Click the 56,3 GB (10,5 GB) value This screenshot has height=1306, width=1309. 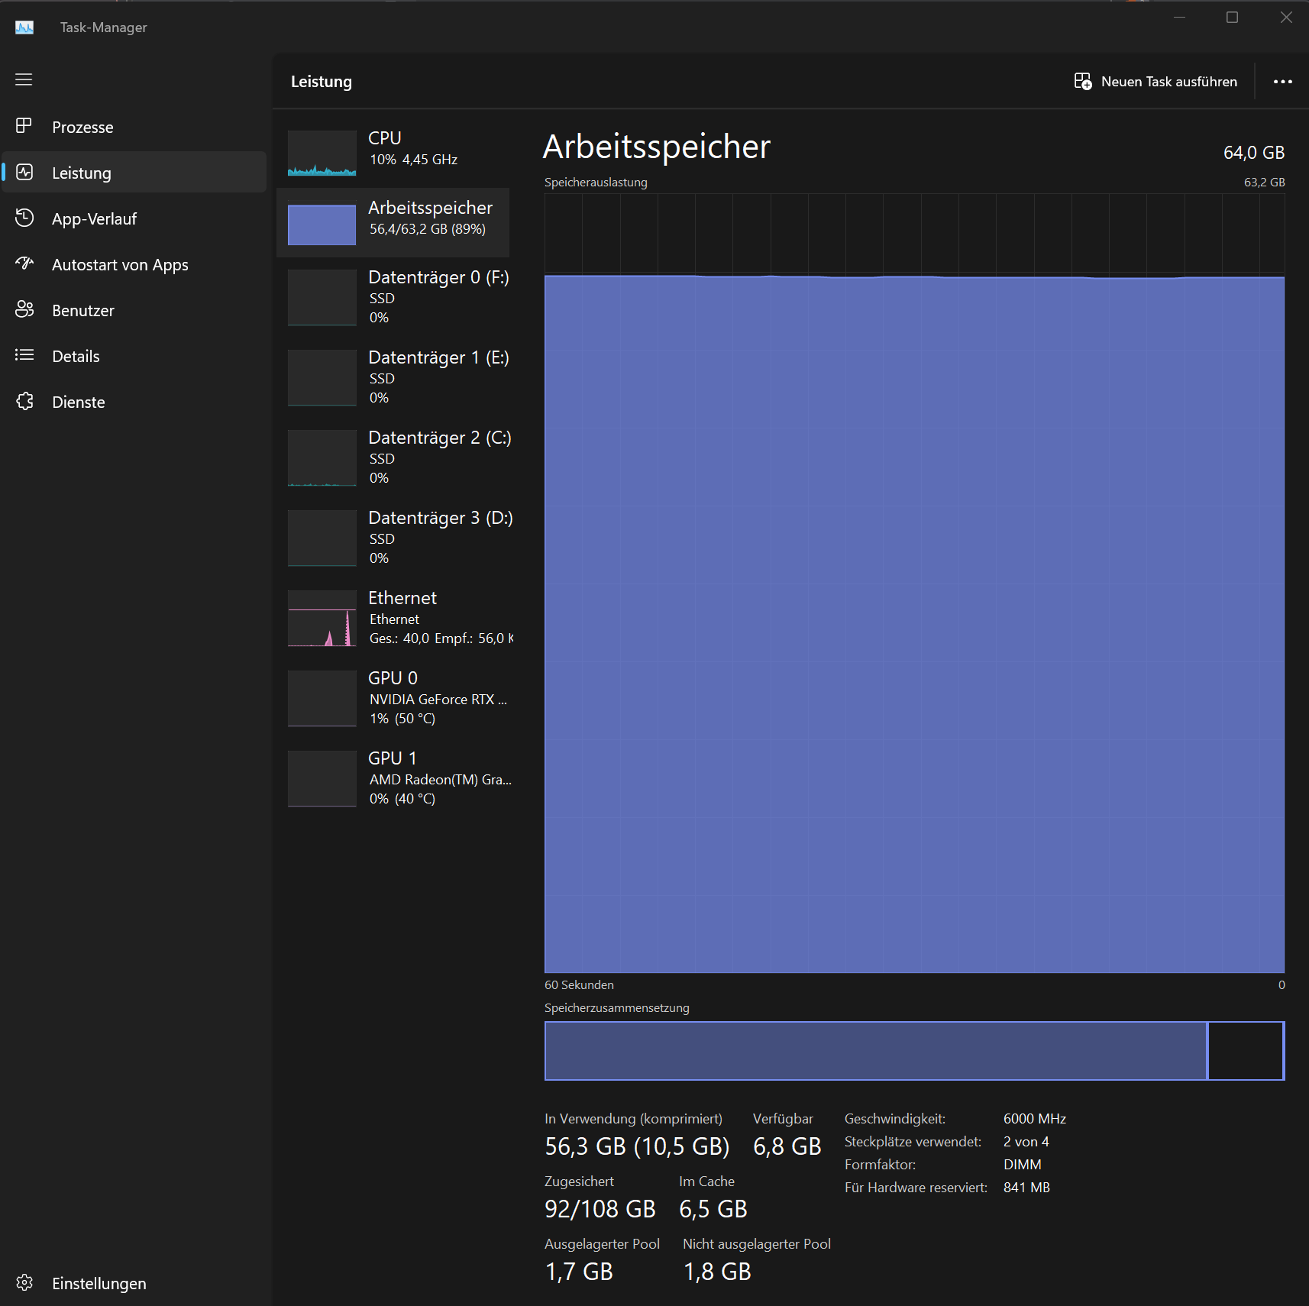click(x=637, y=1146)
